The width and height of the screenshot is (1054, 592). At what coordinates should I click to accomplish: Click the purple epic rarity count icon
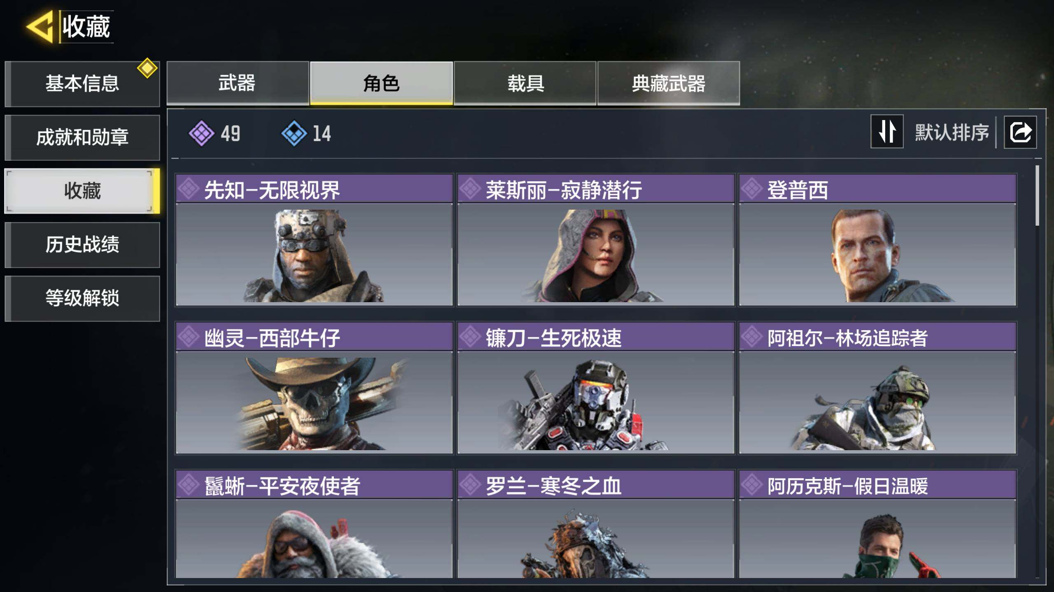tap(201, 133)
